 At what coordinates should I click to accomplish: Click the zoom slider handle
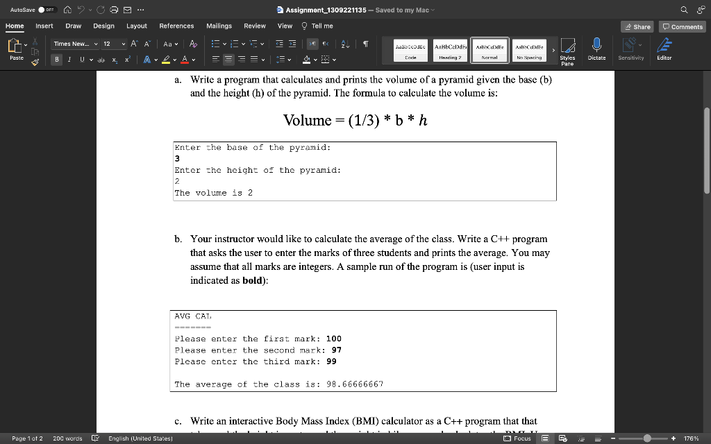(x=647, y=438)
